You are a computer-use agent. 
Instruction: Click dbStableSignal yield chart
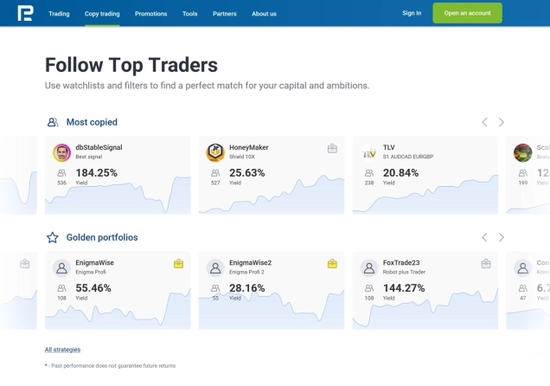click(118, 197)
